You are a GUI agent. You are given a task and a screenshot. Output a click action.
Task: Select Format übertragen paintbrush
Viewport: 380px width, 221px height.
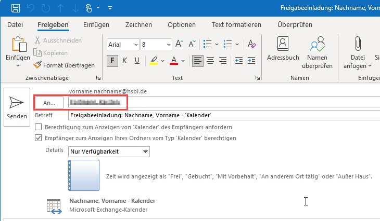tap(64, 65)
